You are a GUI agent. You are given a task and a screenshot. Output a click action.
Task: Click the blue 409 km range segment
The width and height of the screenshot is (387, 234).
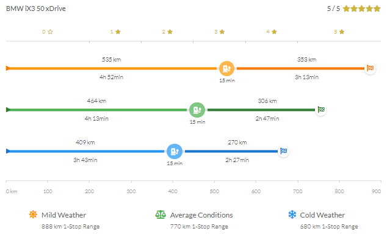click(86, 151)
